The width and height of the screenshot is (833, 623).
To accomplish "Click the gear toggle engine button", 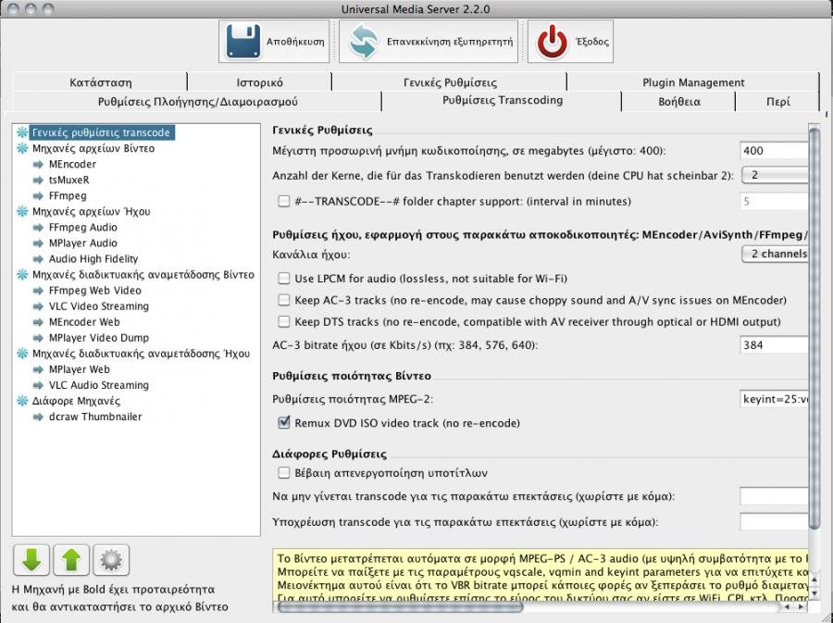I will (x=111, y=560).
